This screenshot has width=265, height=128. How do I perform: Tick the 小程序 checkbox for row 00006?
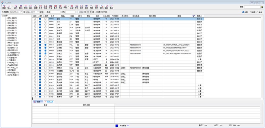pos(45,27)
